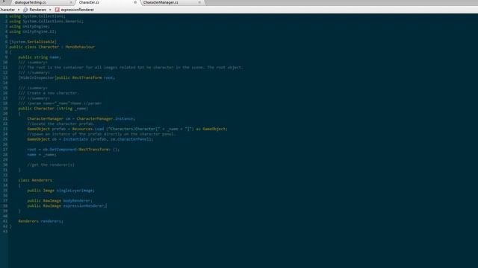
Task: Click the 'public string name;' line
Action: tap(40, 57)
